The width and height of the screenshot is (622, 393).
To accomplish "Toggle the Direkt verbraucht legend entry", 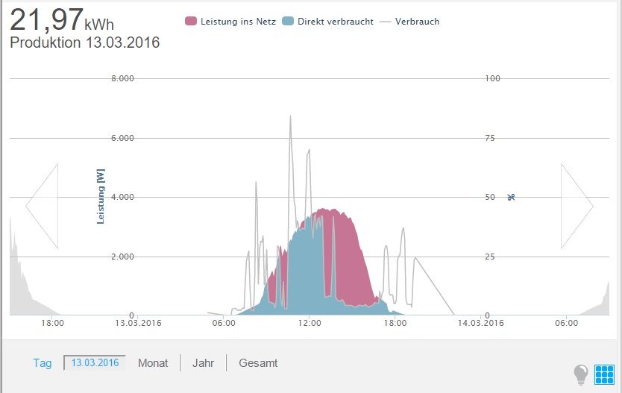I will point(328,22).
